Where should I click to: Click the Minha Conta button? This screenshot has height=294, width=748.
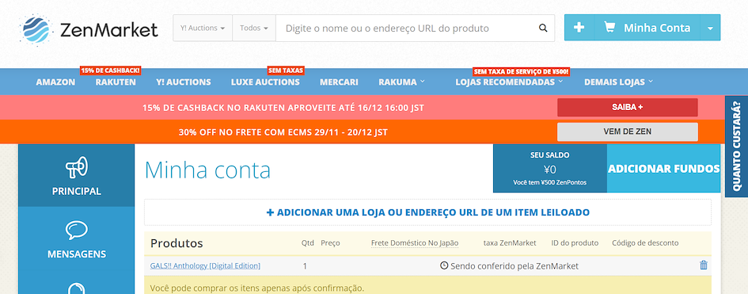click(647, 28)
